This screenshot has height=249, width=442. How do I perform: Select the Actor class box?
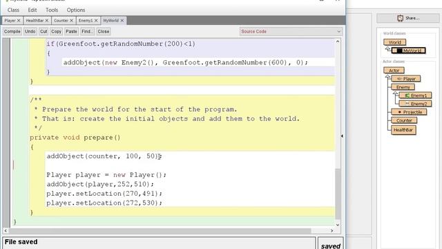(x=394, y=71)
